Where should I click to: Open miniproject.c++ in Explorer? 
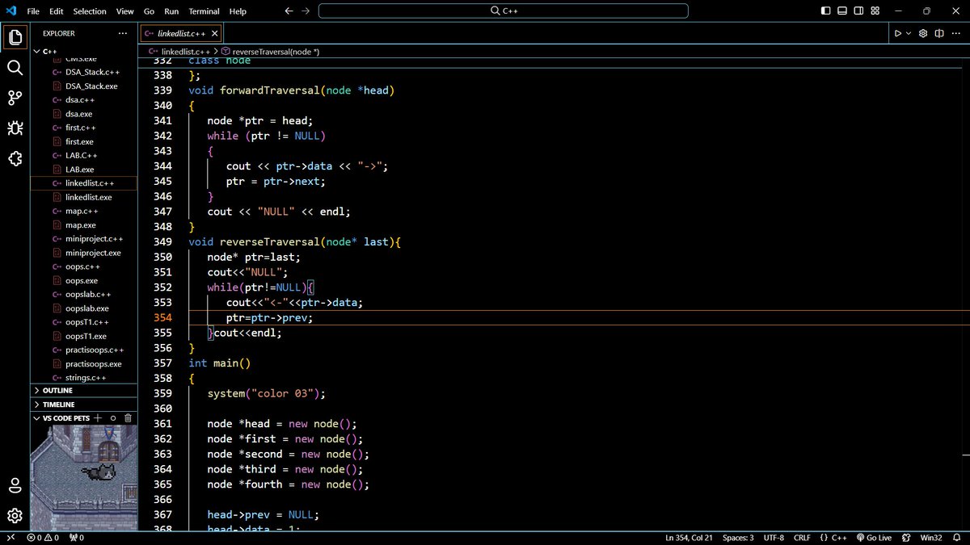[84, 239]
